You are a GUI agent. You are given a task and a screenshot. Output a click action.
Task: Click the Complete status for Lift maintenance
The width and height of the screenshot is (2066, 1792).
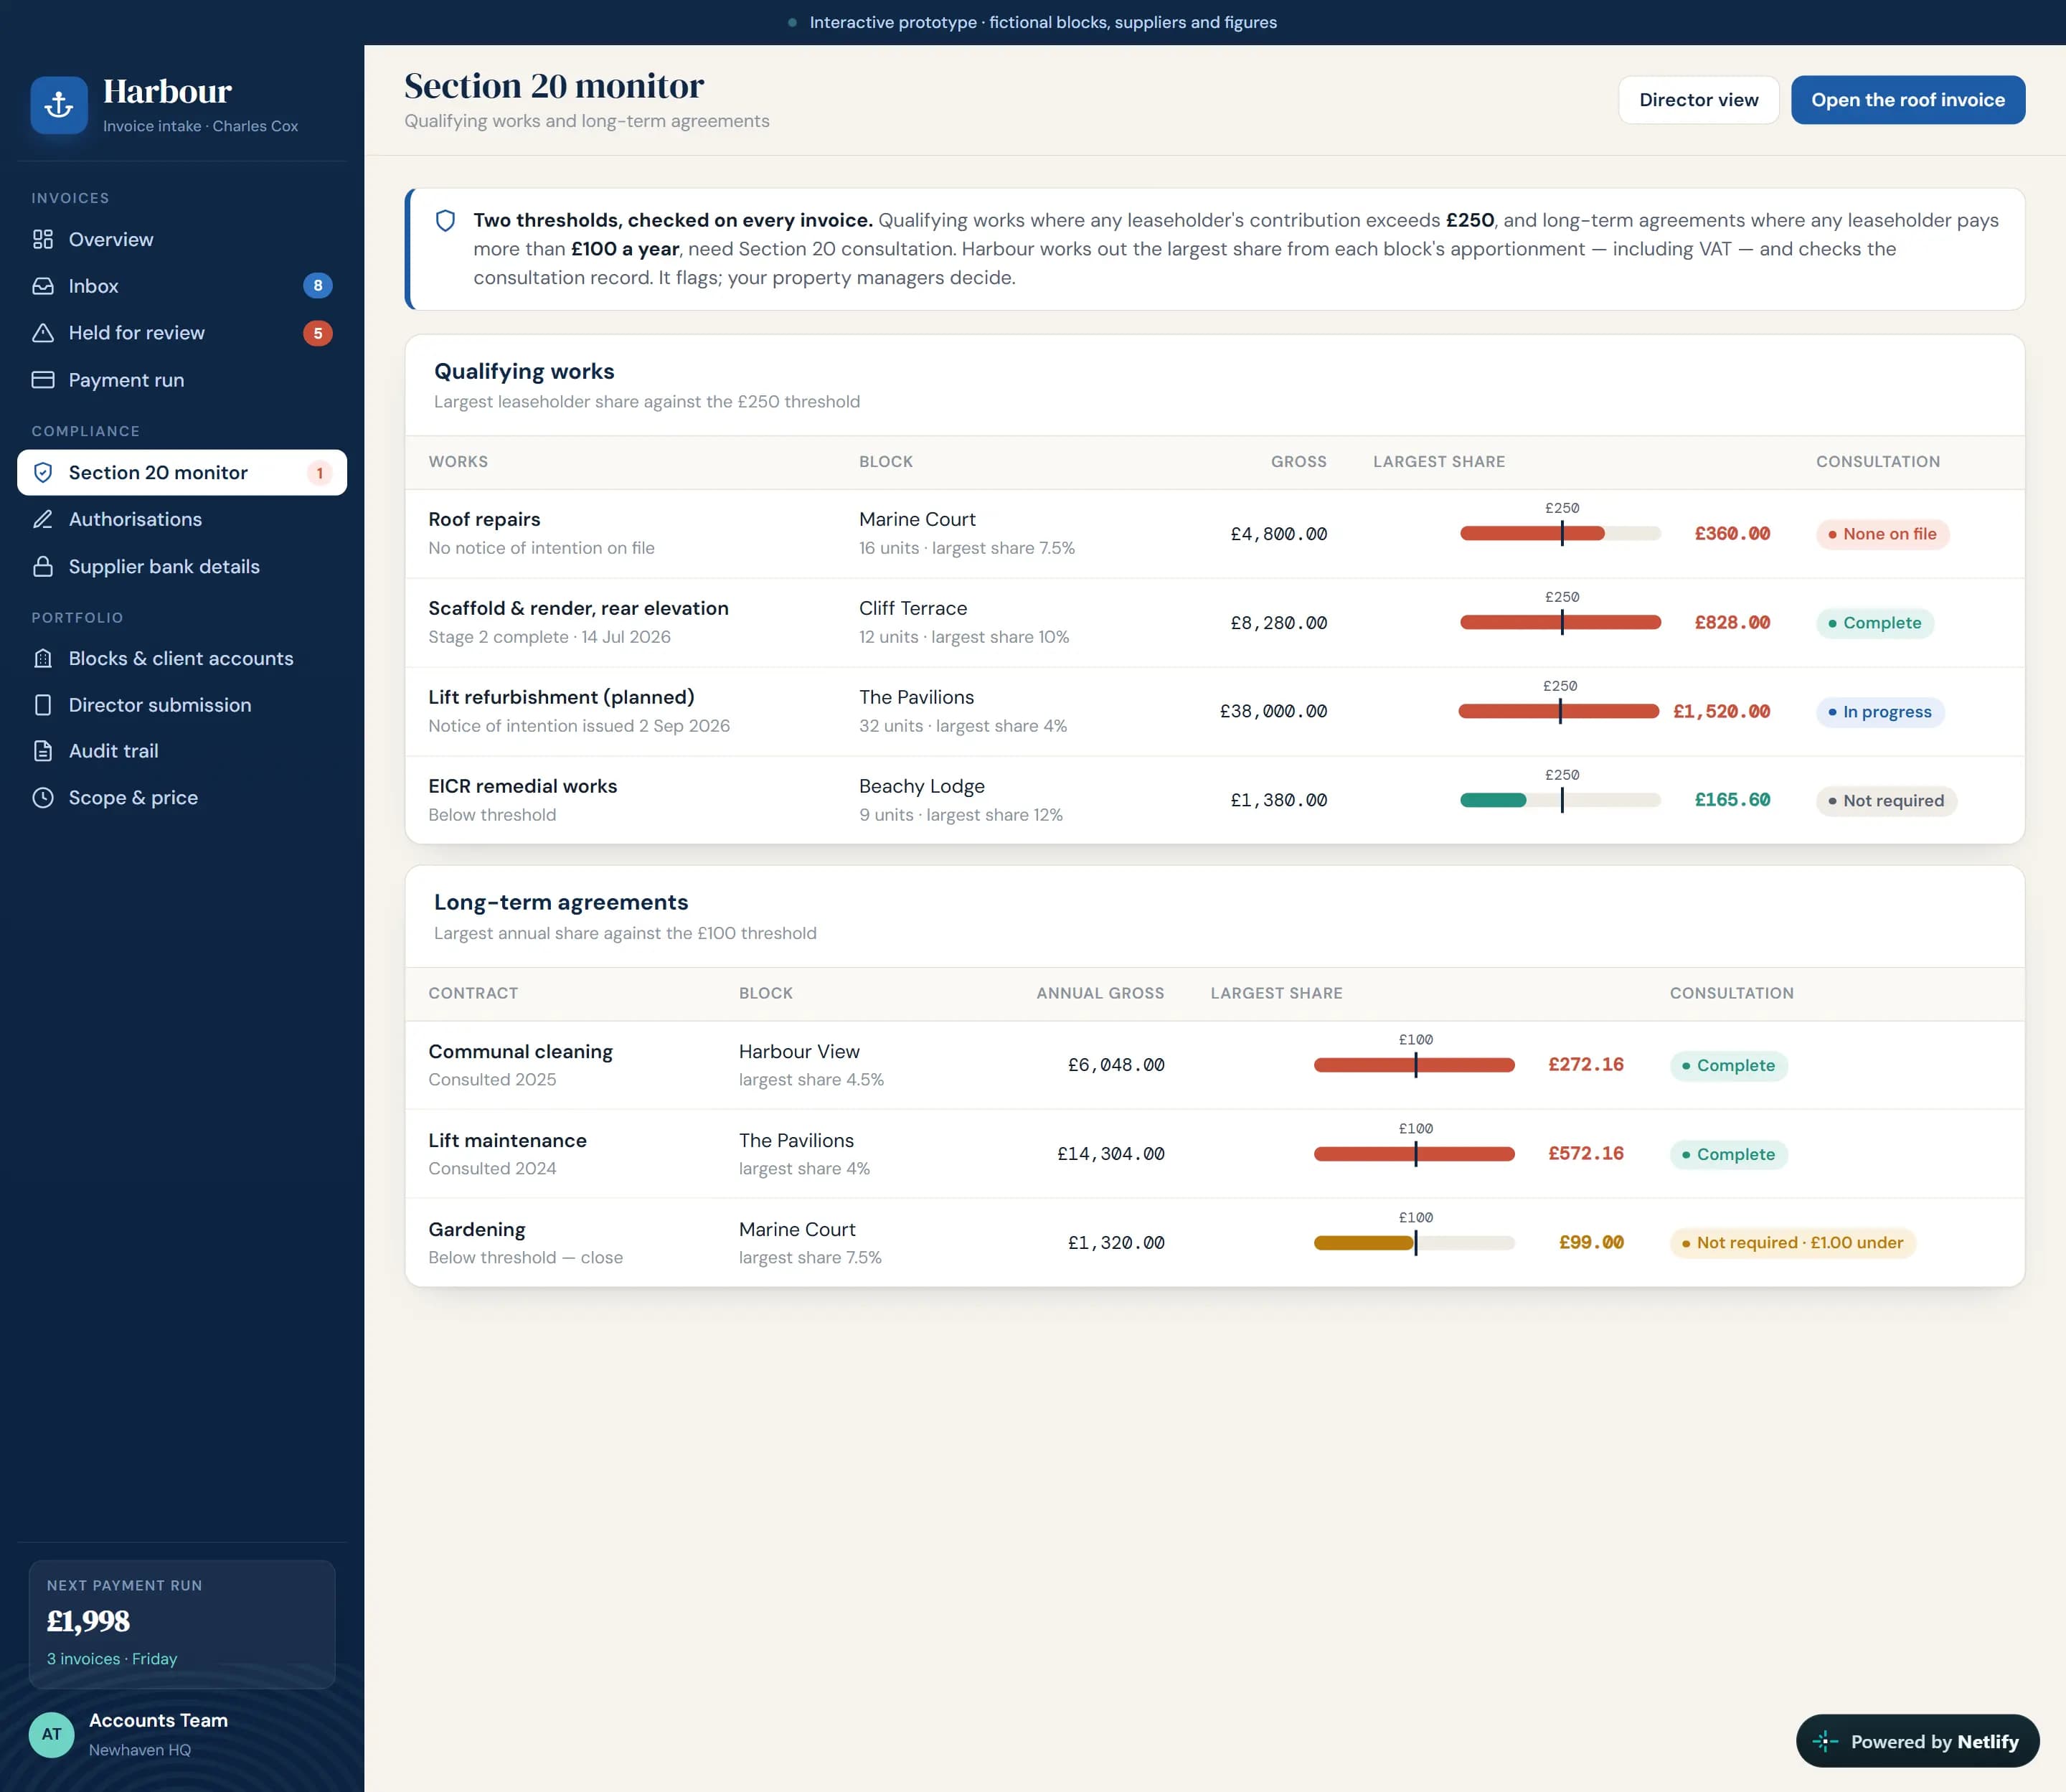click(1728, 1154)
